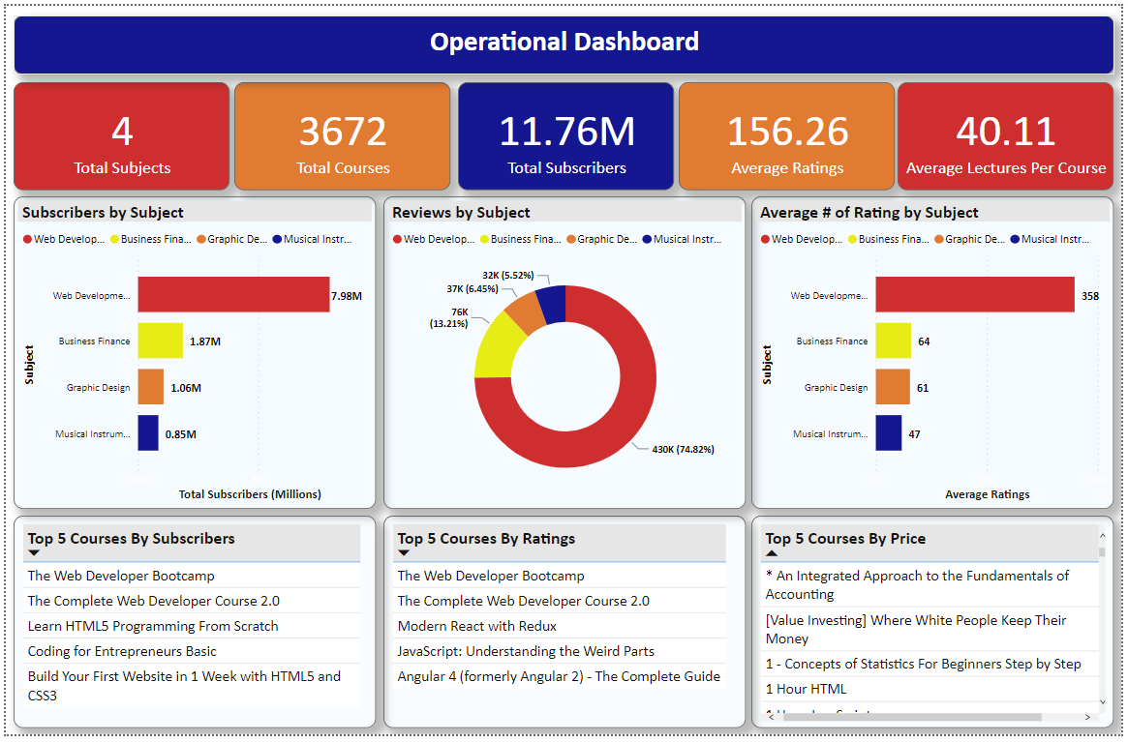Click the horizontal scrollbar in the Price table

[x=912, y=717]
